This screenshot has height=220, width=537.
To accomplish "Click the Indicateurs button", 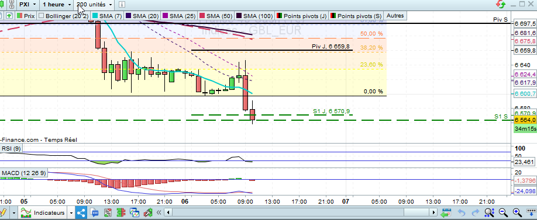I will (43, 213).
